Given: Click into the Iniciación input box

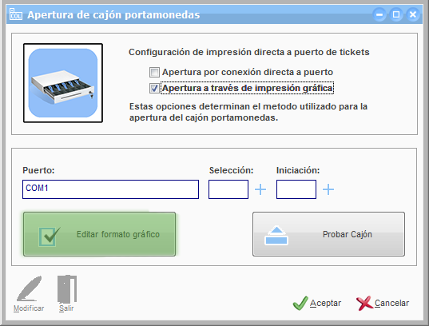Looking at the screenshot, I should pyautogui.click(x=296, y=189).
